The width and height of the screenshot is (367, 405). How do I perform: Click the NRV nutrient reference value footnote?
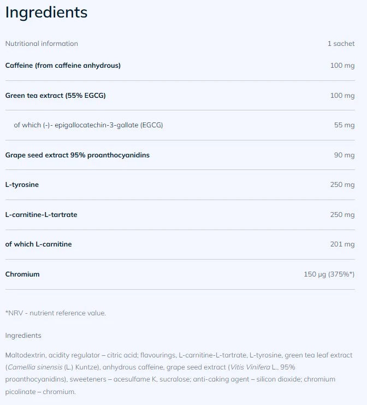(x=55, y=313)
